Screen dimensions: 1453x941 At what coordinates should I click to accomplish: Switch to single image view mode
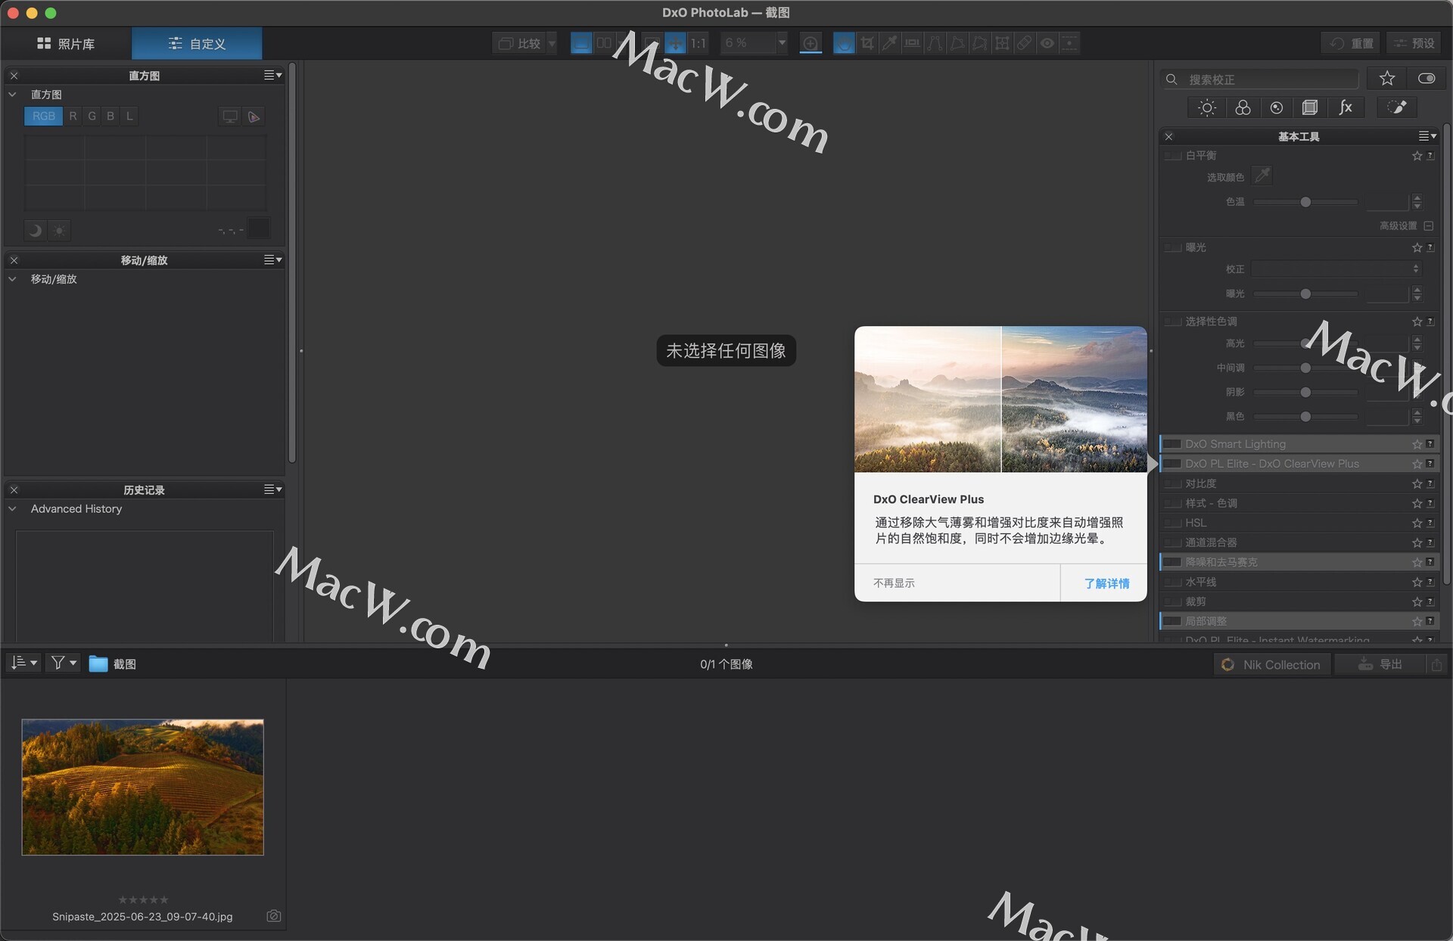tap(581, 43)
